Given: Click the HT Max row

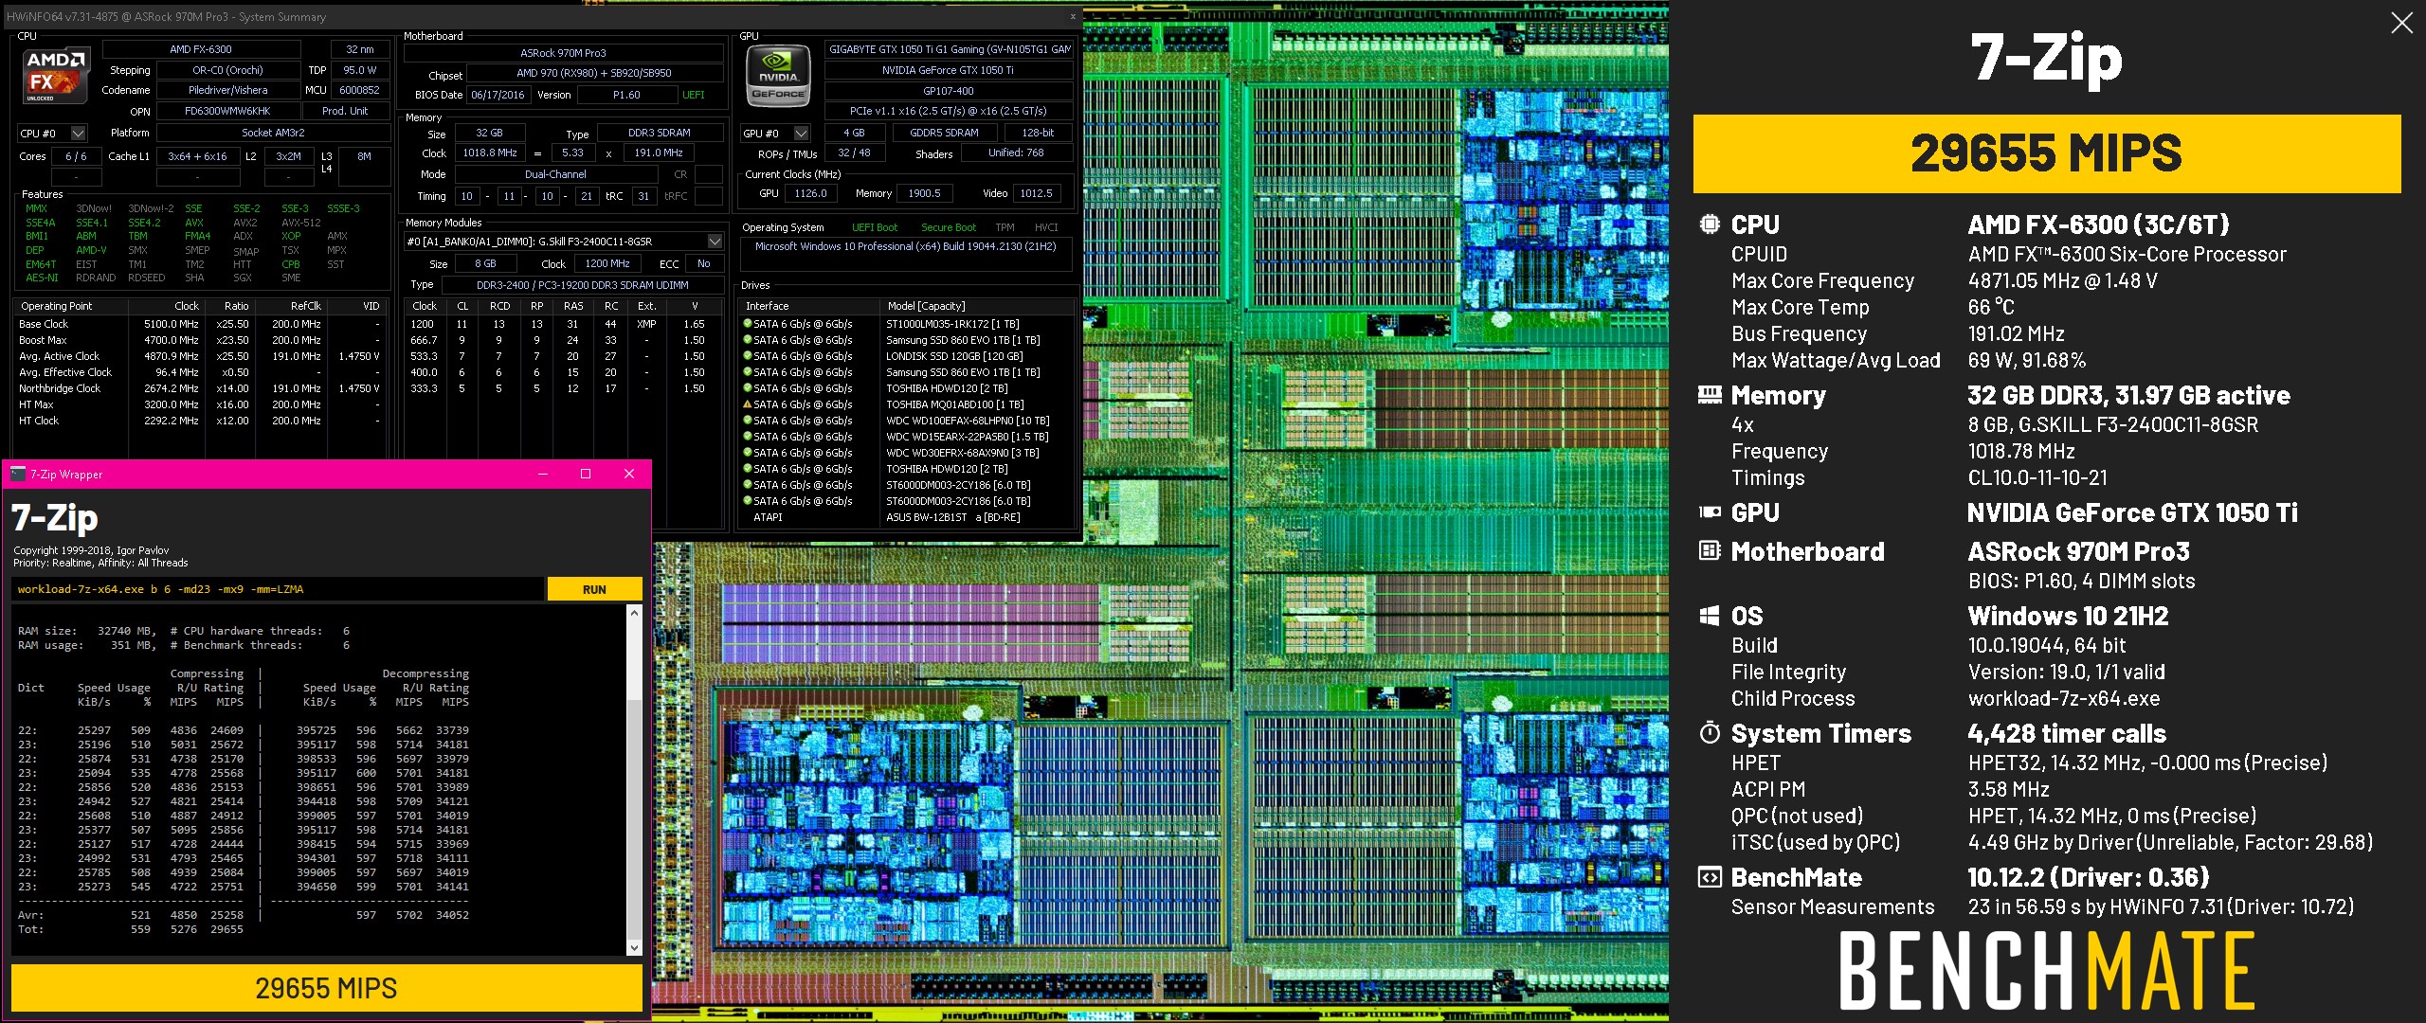Looking at the screenshot, I should 199,404.
